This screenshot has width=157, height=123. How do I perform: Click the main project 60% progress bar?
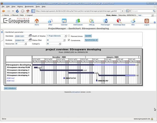point(84,65)
